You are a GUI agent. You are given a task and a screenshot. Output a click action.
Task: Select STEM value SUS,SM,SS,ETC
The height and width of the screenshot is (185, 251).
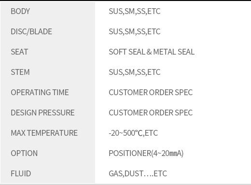pos(135,72)
